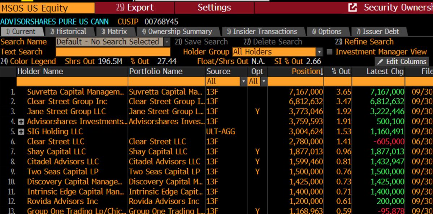Click the red -605,000 latest change value

389,142
